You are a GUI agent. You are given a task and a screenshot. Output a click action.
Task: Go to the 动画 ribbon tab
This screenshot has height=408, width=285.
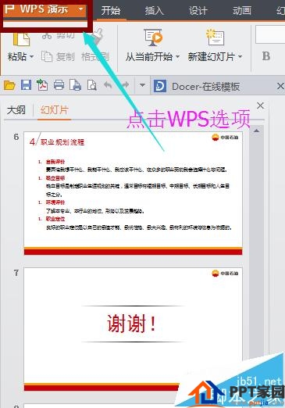[x=242, y=11]
